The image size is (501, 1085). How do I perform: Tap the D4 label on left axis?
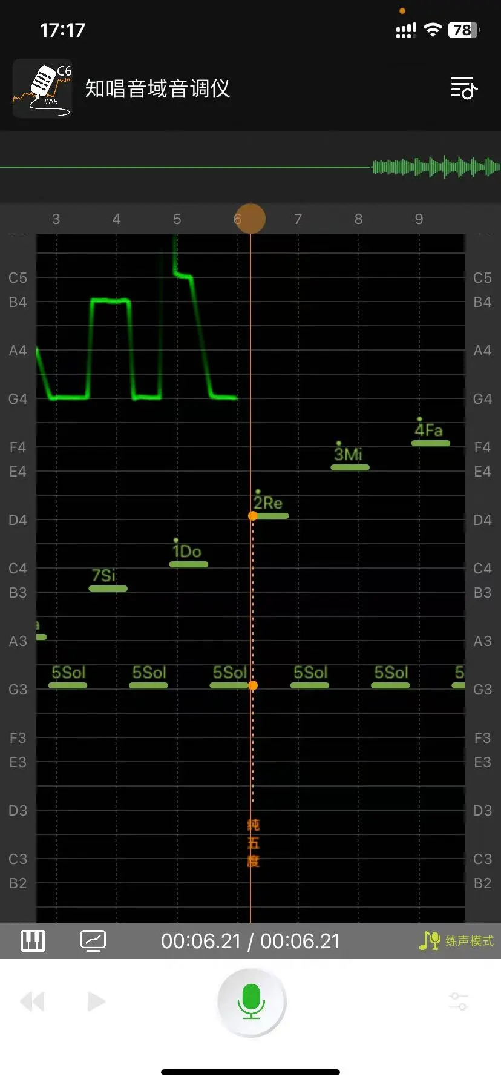pyautogui.click(x=18, y=520)
